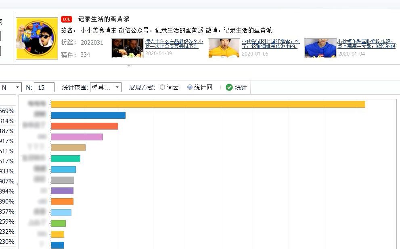Click the red LV6 level badge icon
400x249 pixels.
point(66,19)
